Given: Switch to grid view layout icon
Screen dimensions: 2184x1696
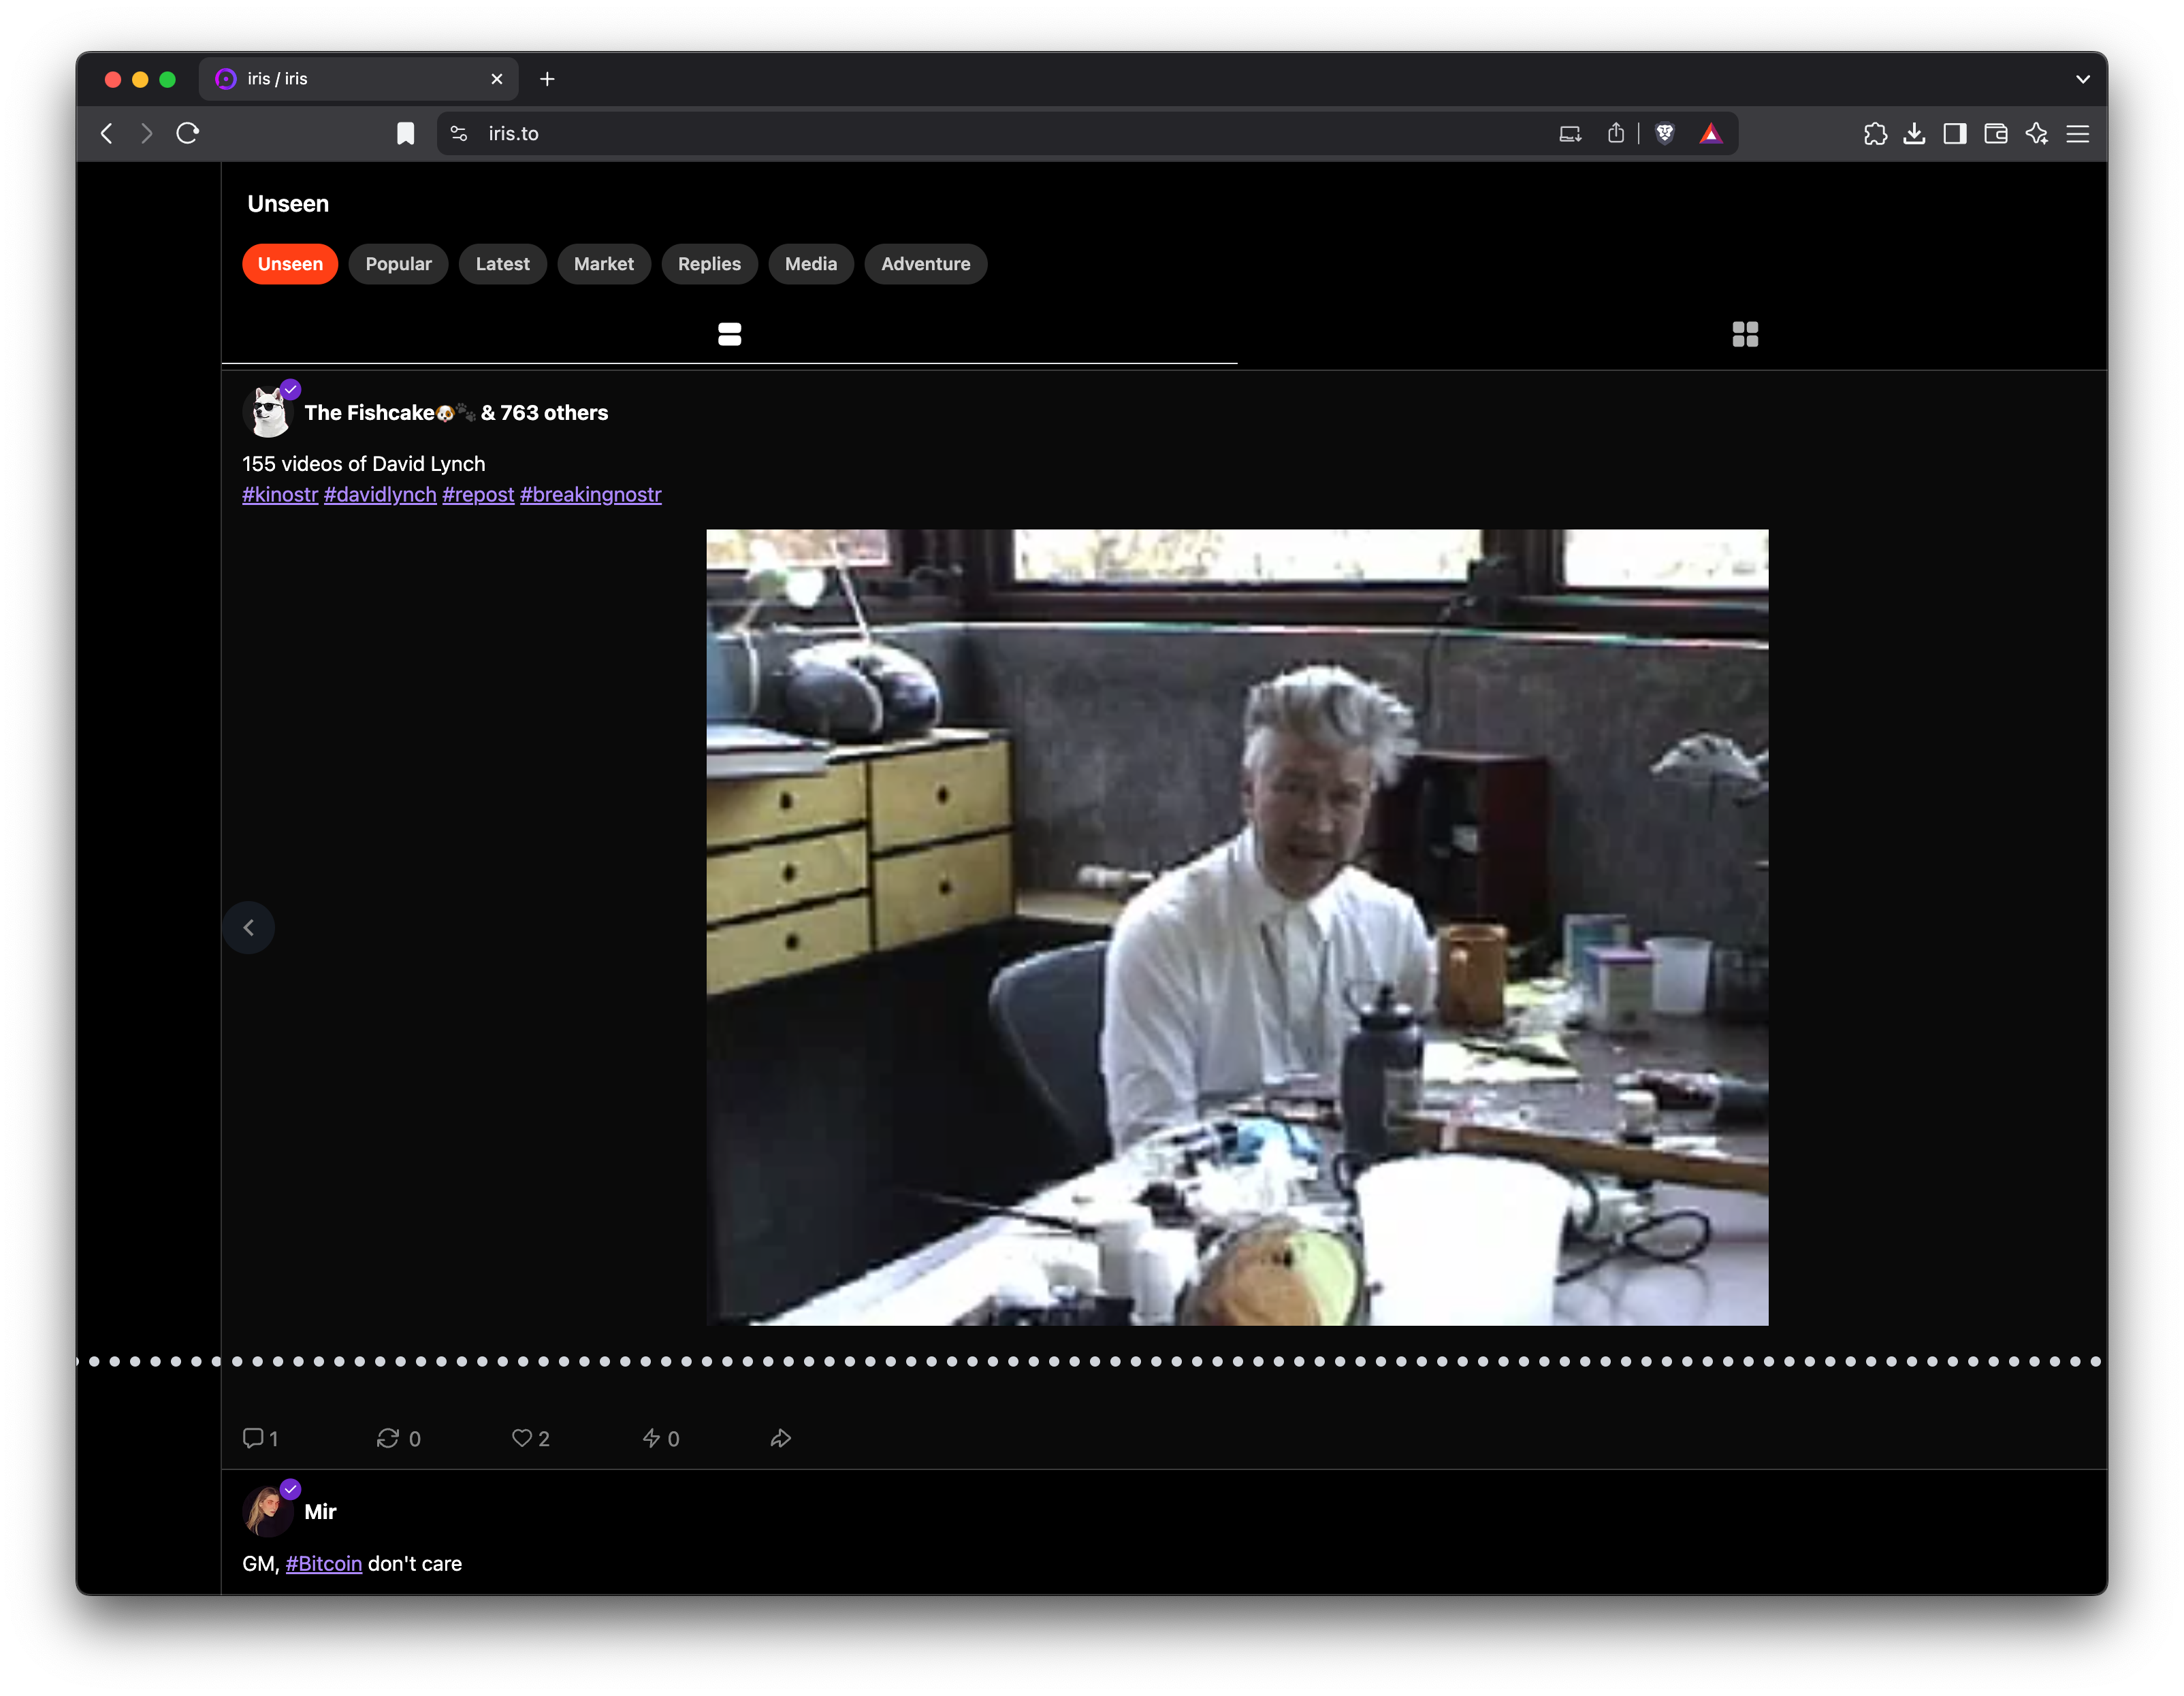Looking at the screenshot, I should pyautogui.click(x=1745, y=333).
